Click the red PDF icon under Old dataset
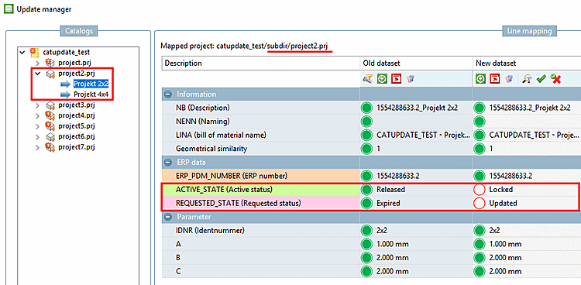This screenshot has width=581, height=285. pyautogui.click(x=397, y=78)
